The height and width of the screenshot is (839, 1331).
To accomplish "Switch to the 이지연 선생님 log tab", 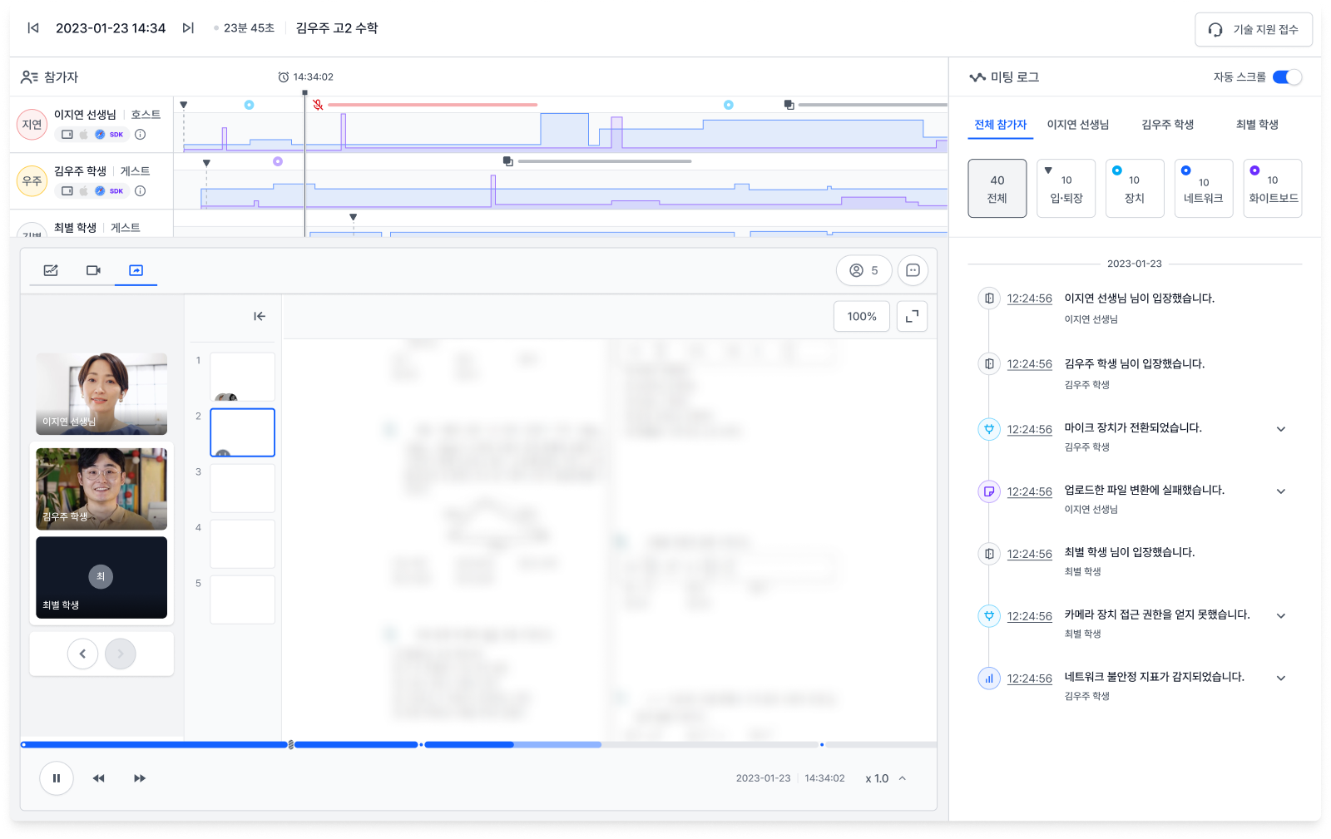I will point(1078,125).
